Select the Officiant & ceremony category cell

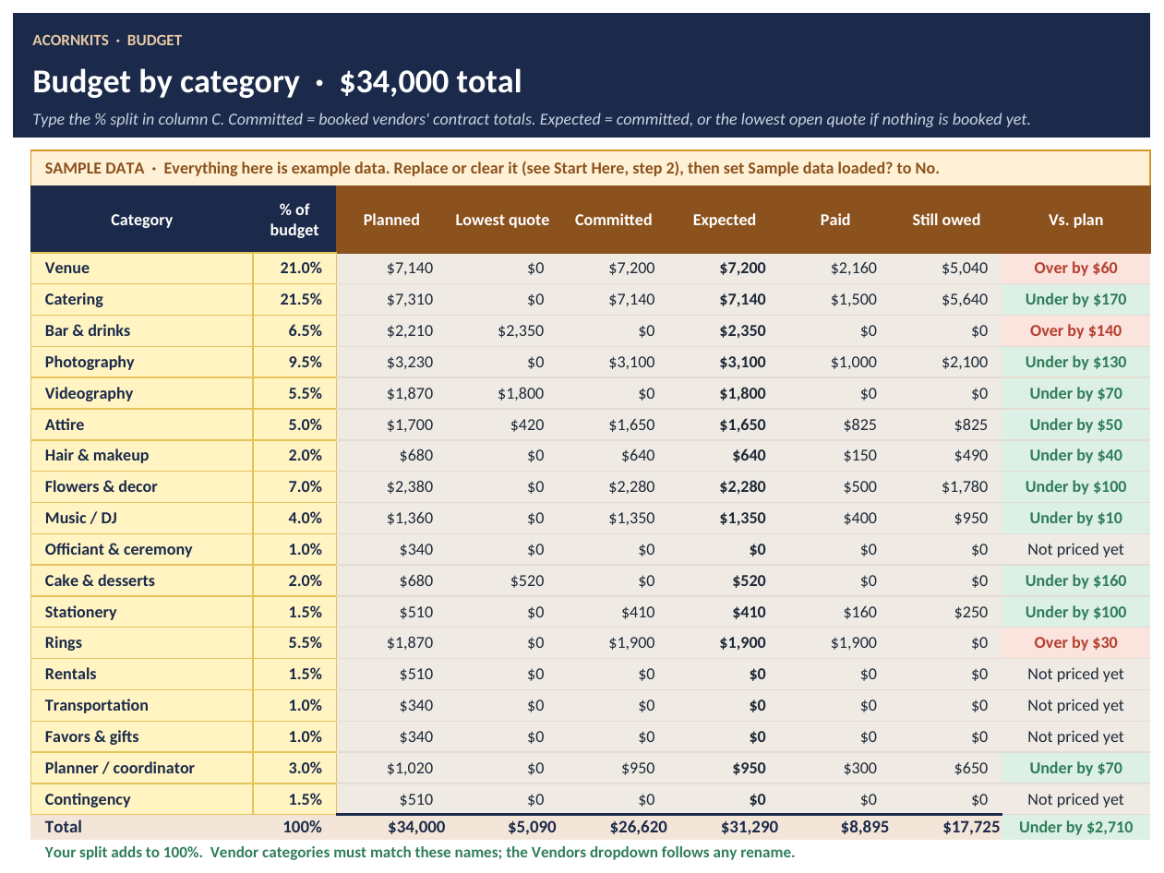click(x=142, y=549)
